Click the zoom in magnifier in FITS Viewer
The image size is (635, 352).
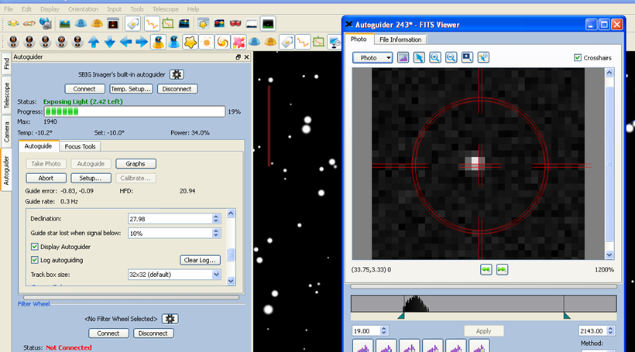coord(435,57)
